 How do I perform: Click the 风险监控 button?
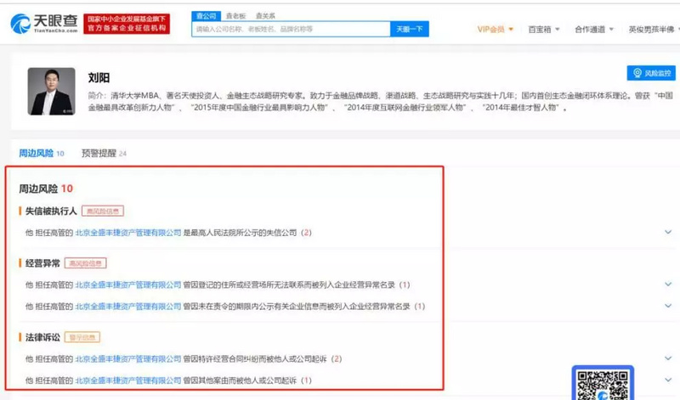coord(651,73)
